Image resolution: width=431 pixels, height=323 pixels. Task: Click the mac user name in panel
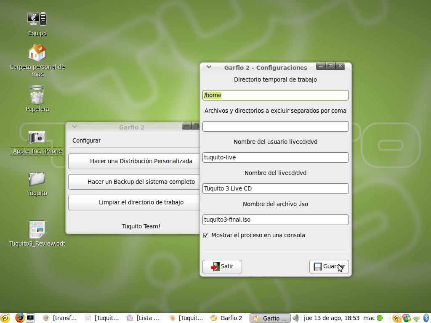pos(369,318)
